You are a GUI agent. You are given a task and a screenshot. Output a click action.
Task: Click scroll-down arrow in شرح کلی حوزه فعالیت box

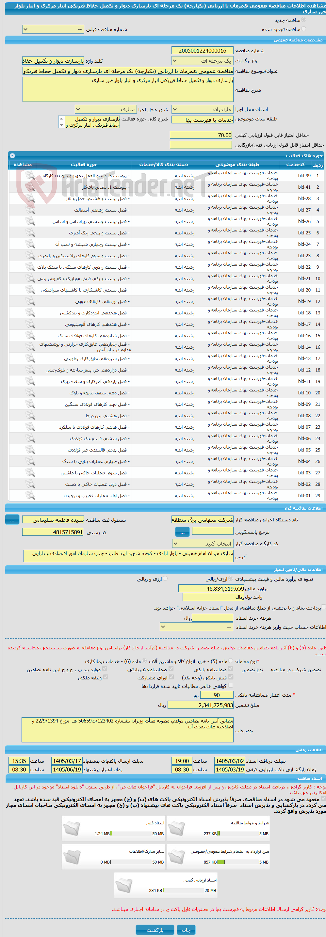tap(61, 125)
